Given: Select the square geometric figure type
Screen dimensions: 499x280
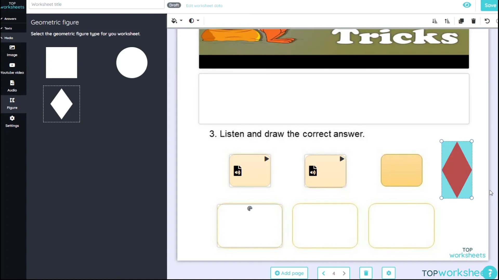Looking at the screenshot, I should point(62,62).
